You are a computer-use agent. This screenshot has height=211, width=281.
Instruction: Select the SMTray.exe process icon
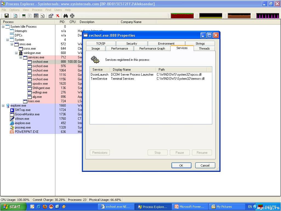pyautogui.click(x=12, y=110)
